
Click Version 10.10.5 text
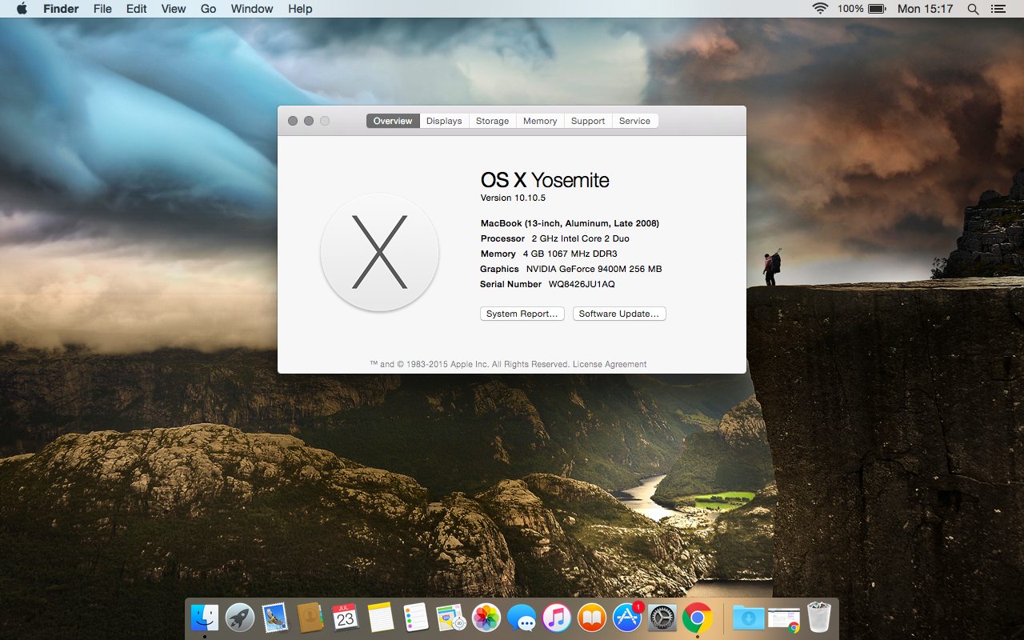coord(513,198)
